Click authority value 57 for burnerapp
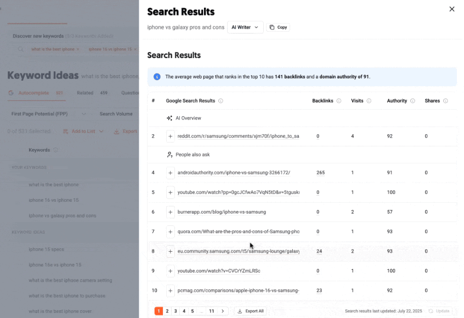This screenshot has height=318, width=464. tap(390, 212)
